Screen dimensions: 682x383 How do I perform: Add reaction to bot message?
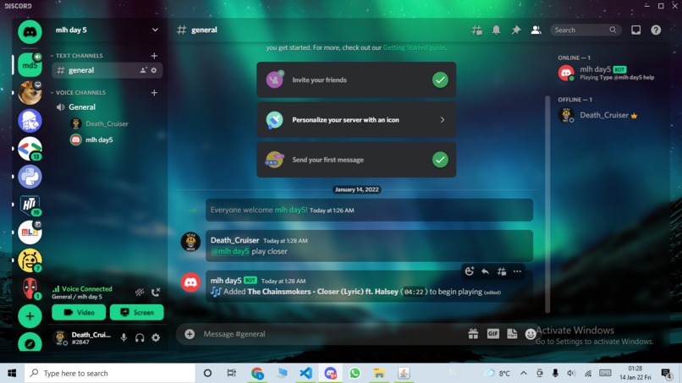point(469,271)
